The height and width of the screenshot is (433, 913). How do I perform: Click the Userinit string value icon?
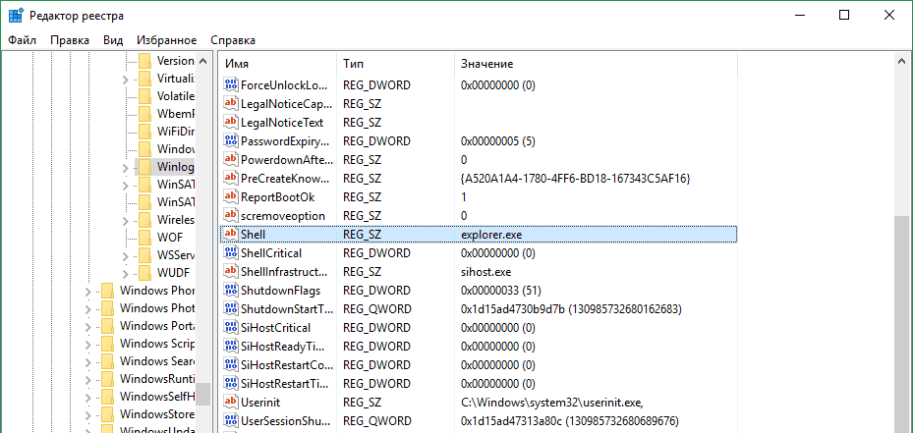click(x=231, y=403)
